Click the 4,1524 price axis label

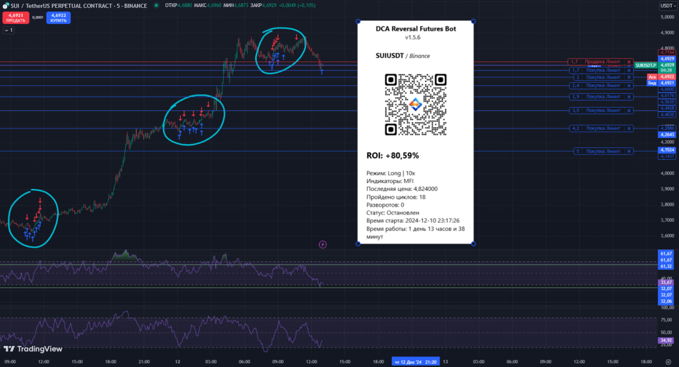(667, 150)
